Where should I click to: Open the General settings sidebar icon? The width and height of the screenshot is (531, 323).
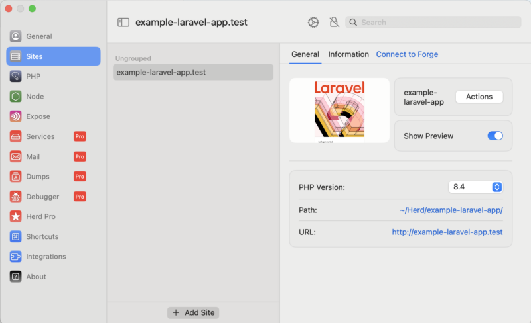pos(15,36)
